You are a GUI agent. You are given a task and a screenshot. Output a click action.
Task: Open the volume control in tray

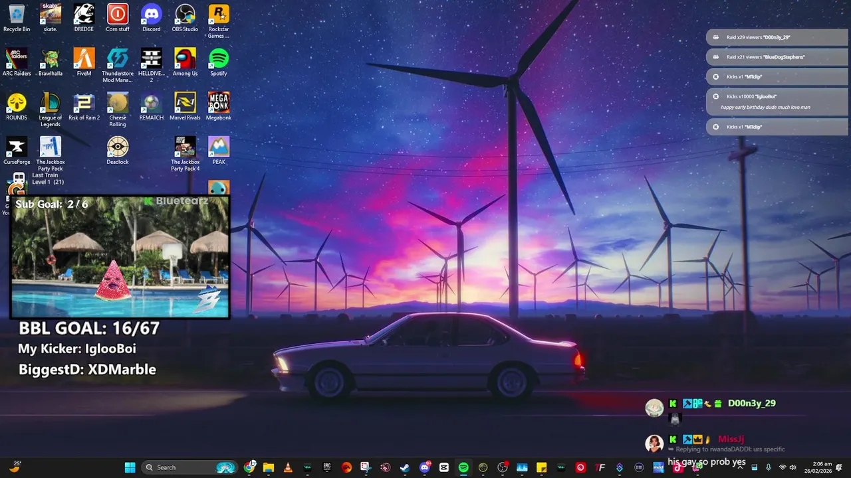pyautogui.click(x=792, y=467)
